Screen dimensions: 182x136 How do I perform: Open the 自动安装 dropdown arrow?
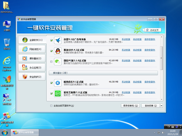161,106
